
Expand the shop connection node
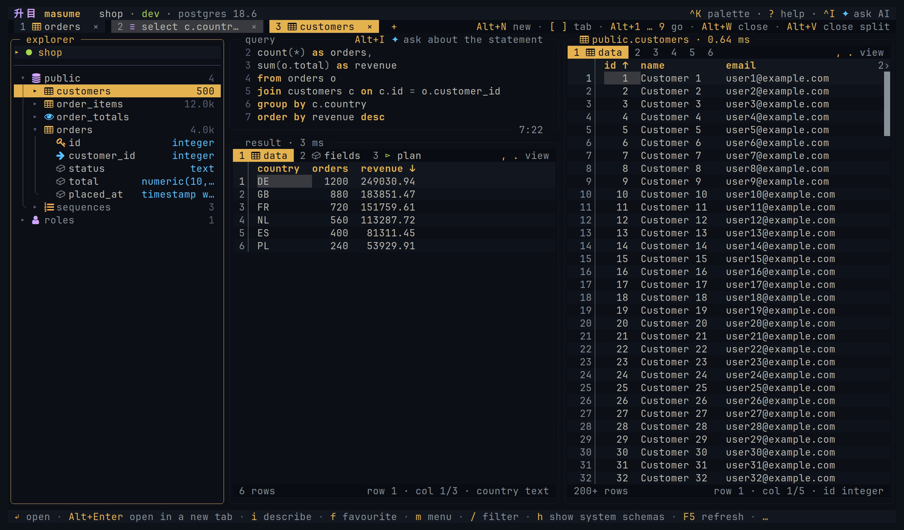point(17,52)
